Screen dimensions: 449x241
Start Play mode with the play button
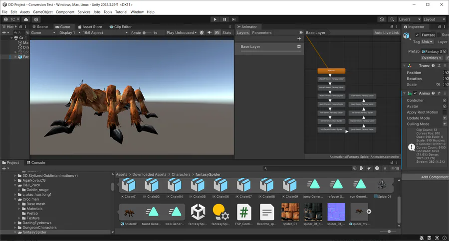pyautogui.click(x=215, y=19)
